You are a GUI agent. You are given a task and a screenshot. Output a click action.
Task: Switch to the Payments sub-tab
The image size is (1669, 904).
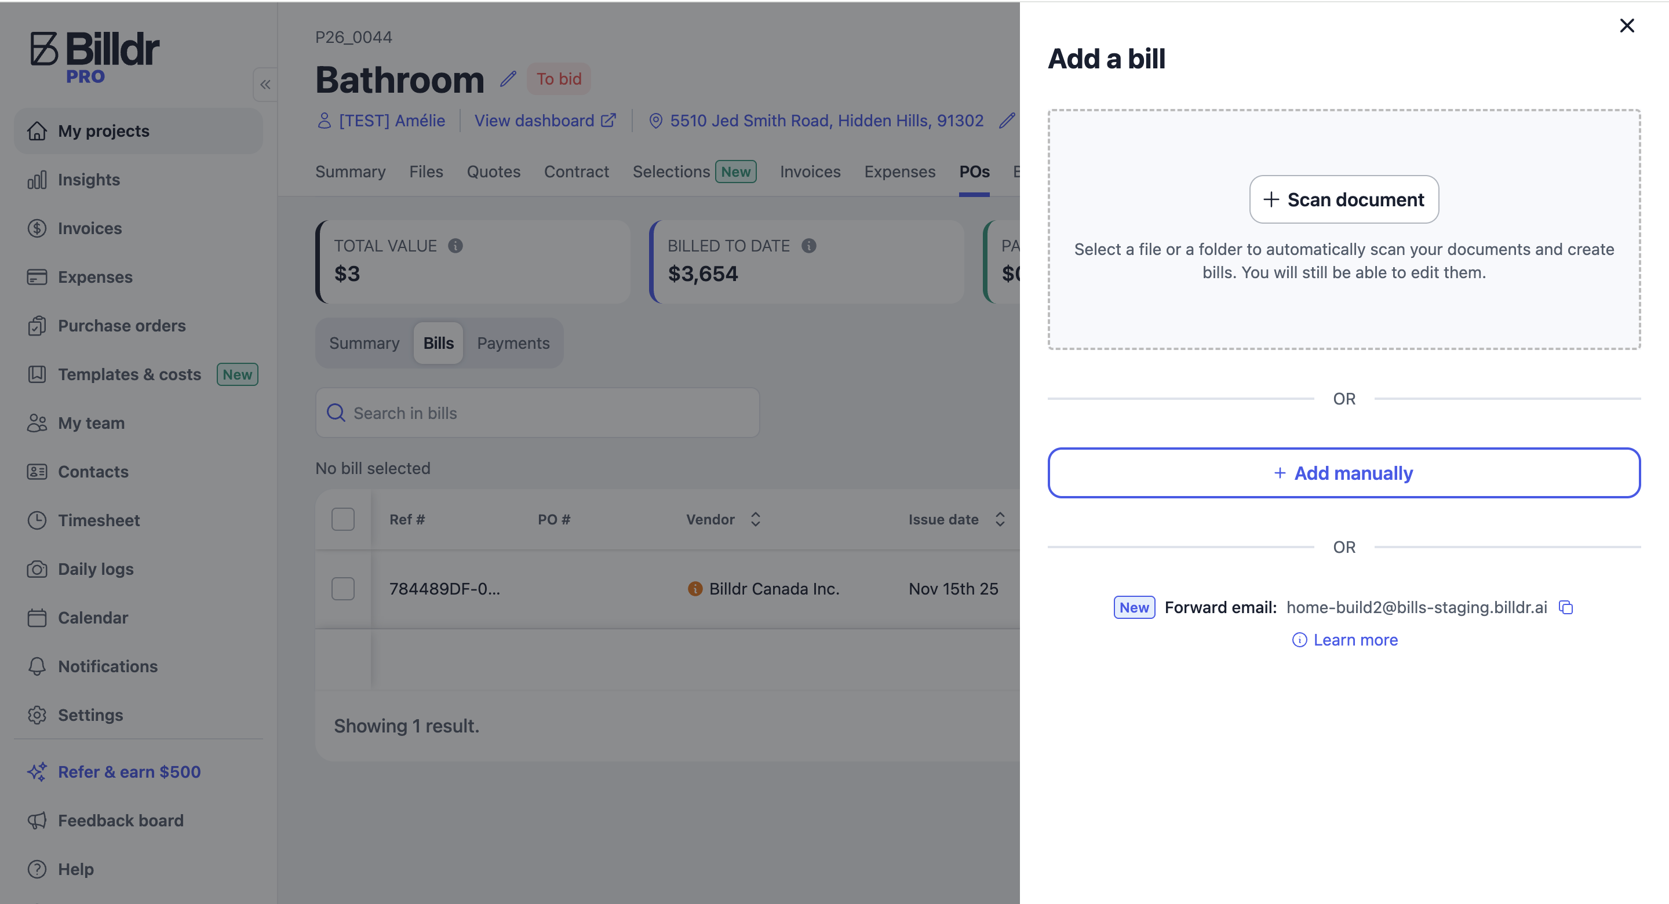click(513, 343)
